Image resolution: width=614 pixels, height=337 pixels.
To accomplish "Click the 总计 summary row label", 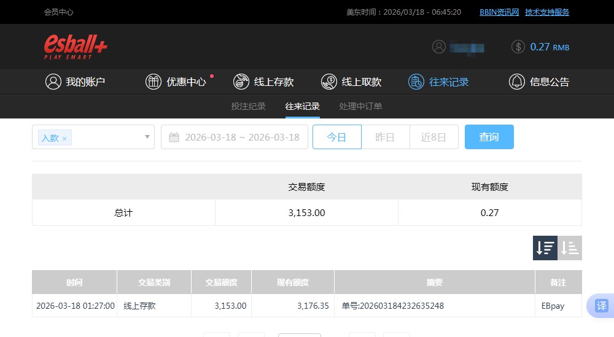I will (x=123, y=213).
